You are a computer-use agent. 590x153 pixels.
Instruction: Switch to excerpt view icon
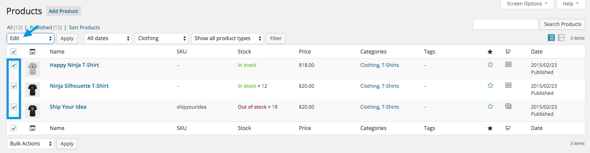coord(561,38)
